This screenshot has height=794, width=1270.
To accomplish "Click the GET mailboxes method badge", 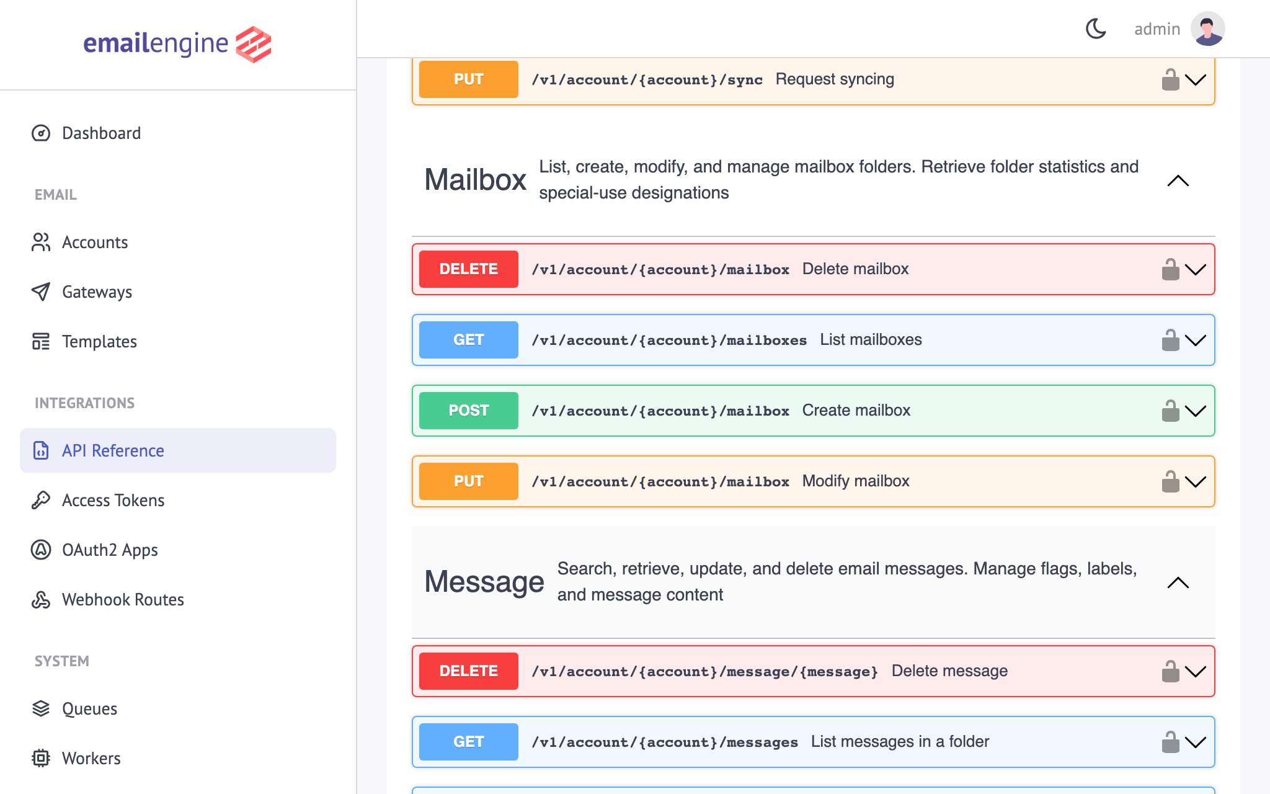I will point(469,340).
